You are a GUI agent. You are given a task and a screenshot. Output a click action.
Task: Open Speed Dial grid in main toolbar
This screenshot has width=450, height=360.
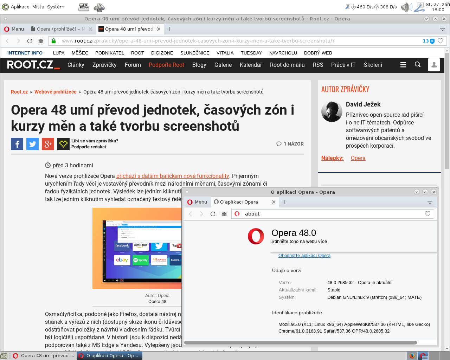point(41,41)
